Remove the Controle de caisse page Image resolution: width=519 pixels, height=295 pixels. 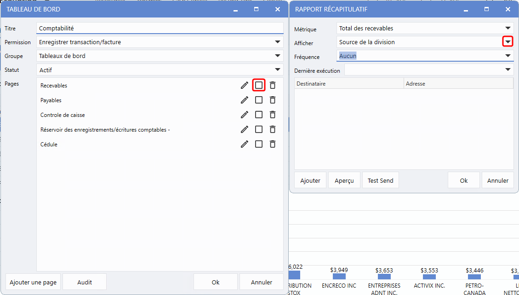point(273,115)
